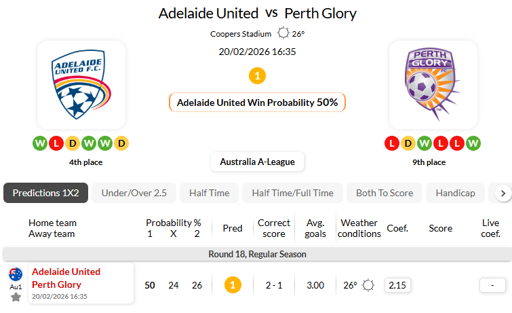Image resolution: width=512 pixels, height=313 pixels.
Task: Click Perth Glory's first red L form badge
Action: click(x=391, y=143)
